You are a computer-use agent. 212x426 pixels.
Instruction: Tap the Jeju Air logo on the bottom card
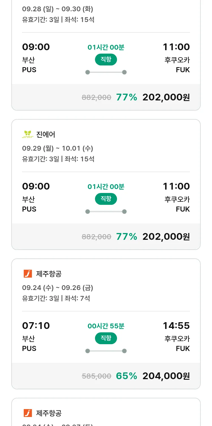click(x=28, y=413)
